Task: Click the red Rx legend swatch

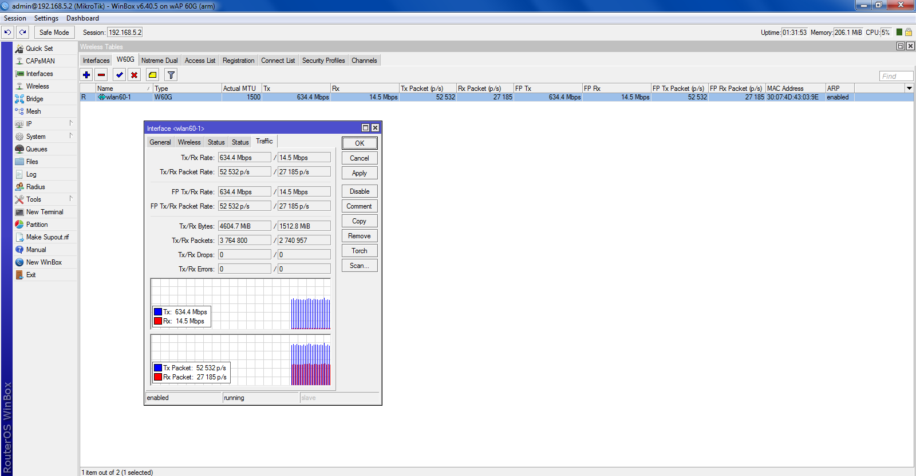Action: click(x=158, y=321)
